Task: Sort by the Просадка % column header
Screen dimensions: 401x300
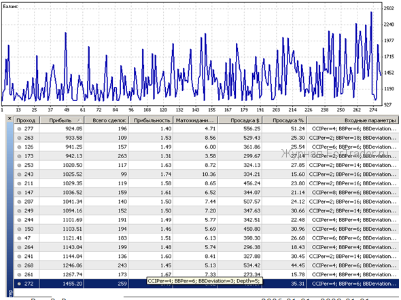Action: (x=284, y=120)
